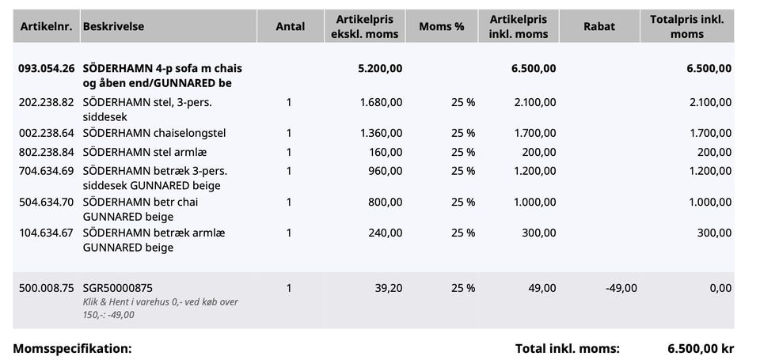This screenshot has height=360, width=760.
Task: Click Artikelpris ekskl. moms header
Action: 364,26
